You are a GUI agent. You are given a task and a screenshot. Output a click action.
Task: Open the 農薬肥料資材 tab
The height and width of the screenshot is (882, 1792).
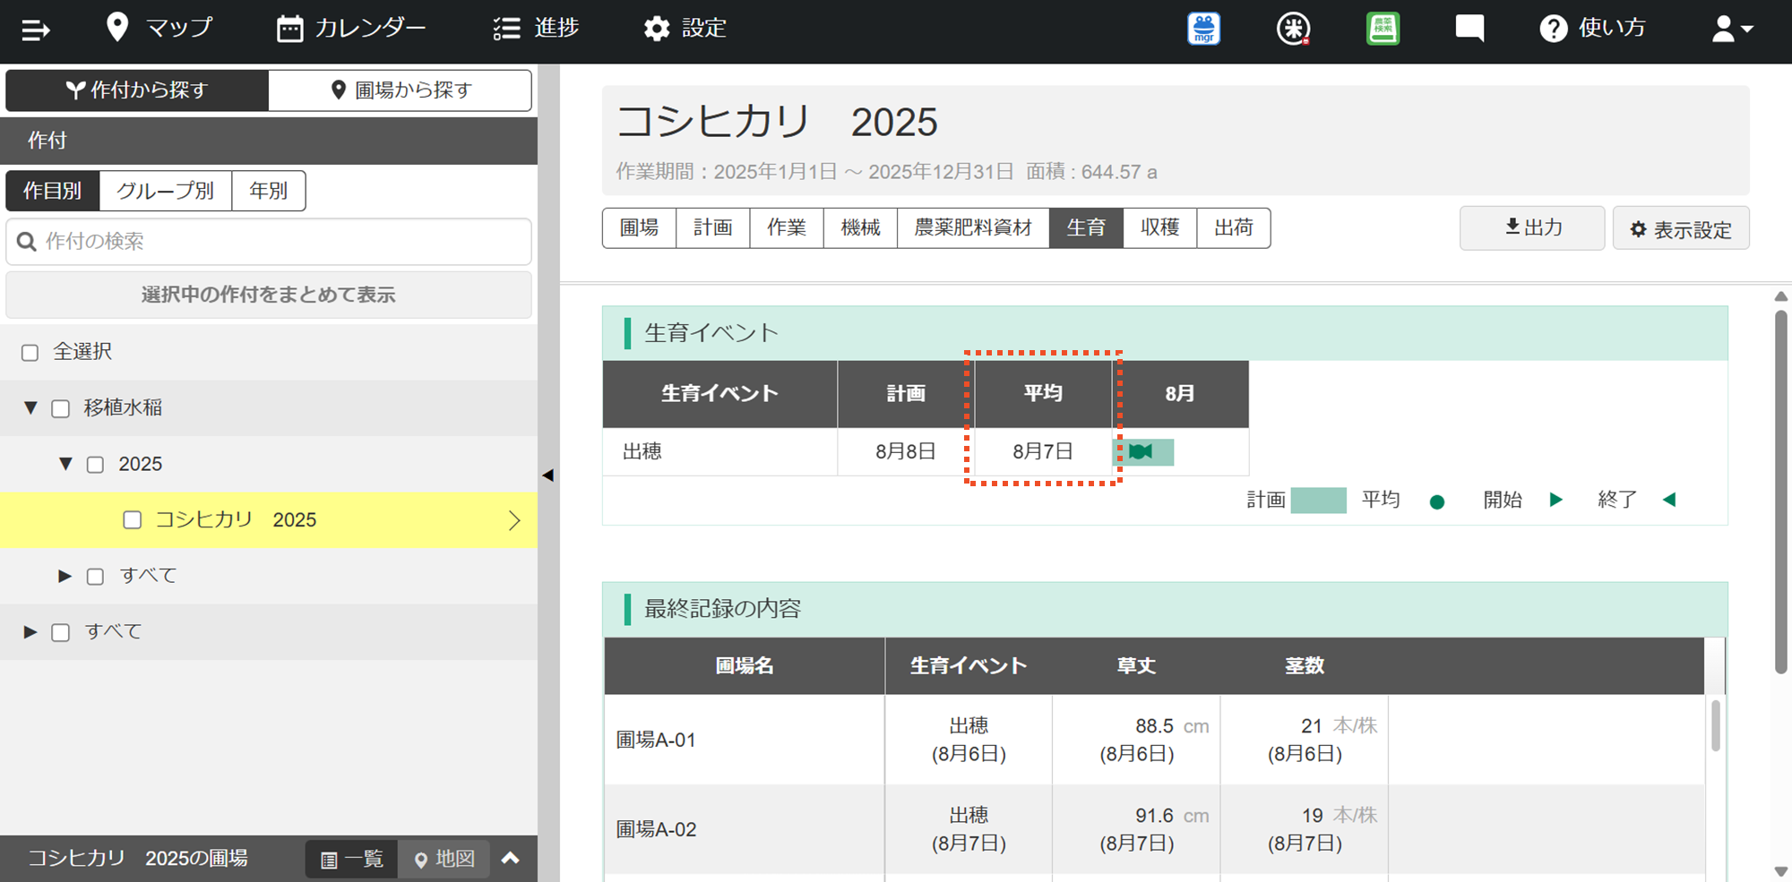coord(973,227)
